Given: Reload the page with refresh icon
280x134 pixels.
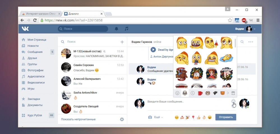Looking at the screenshot, I should [35, 20].
